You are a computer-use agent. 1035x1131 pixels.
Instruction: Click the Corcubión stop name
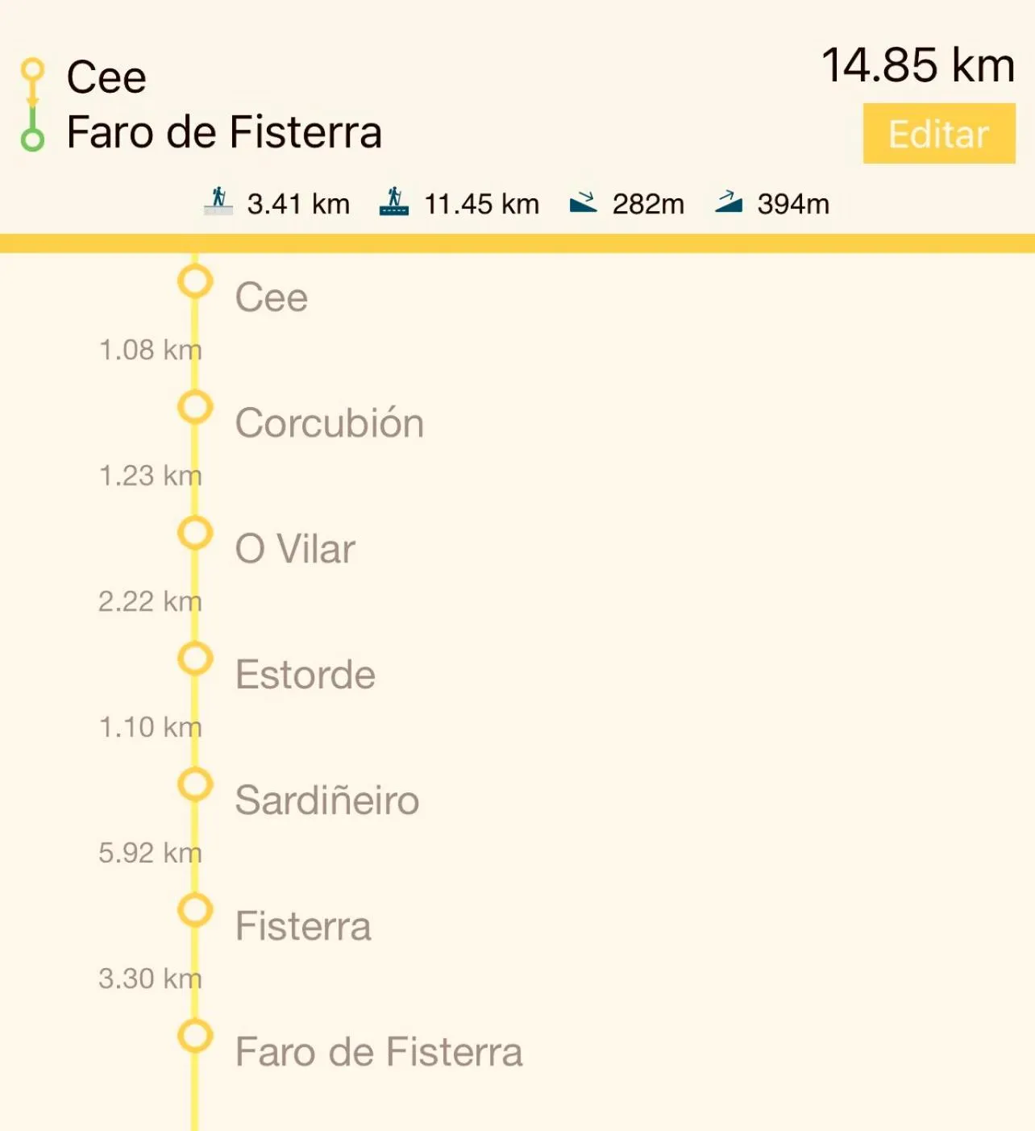pos(330,423)
